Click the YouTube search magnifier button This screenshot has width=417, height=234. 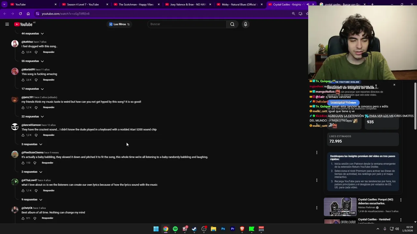click(x=232, y=24)
